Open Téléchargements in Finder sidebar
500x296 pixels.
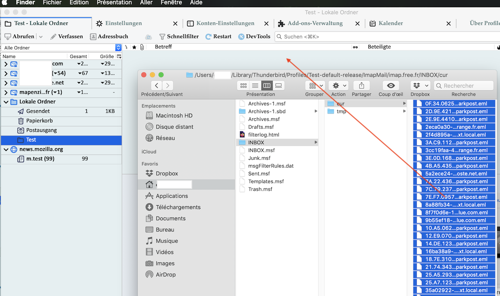[x=178, y=207]
